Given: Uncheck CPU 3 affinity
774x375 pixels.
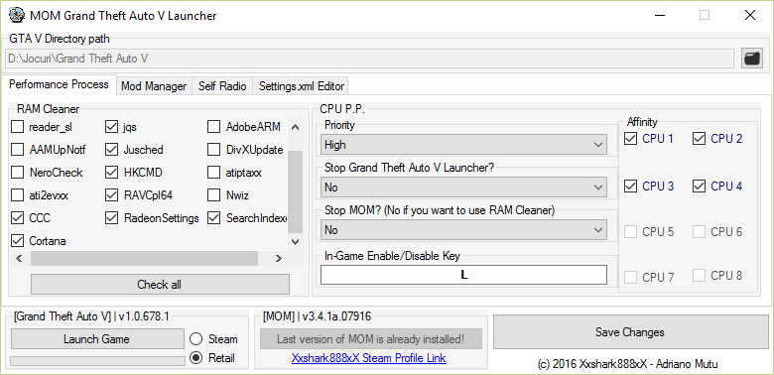Looking at the screenshot, I should [630, 187].
